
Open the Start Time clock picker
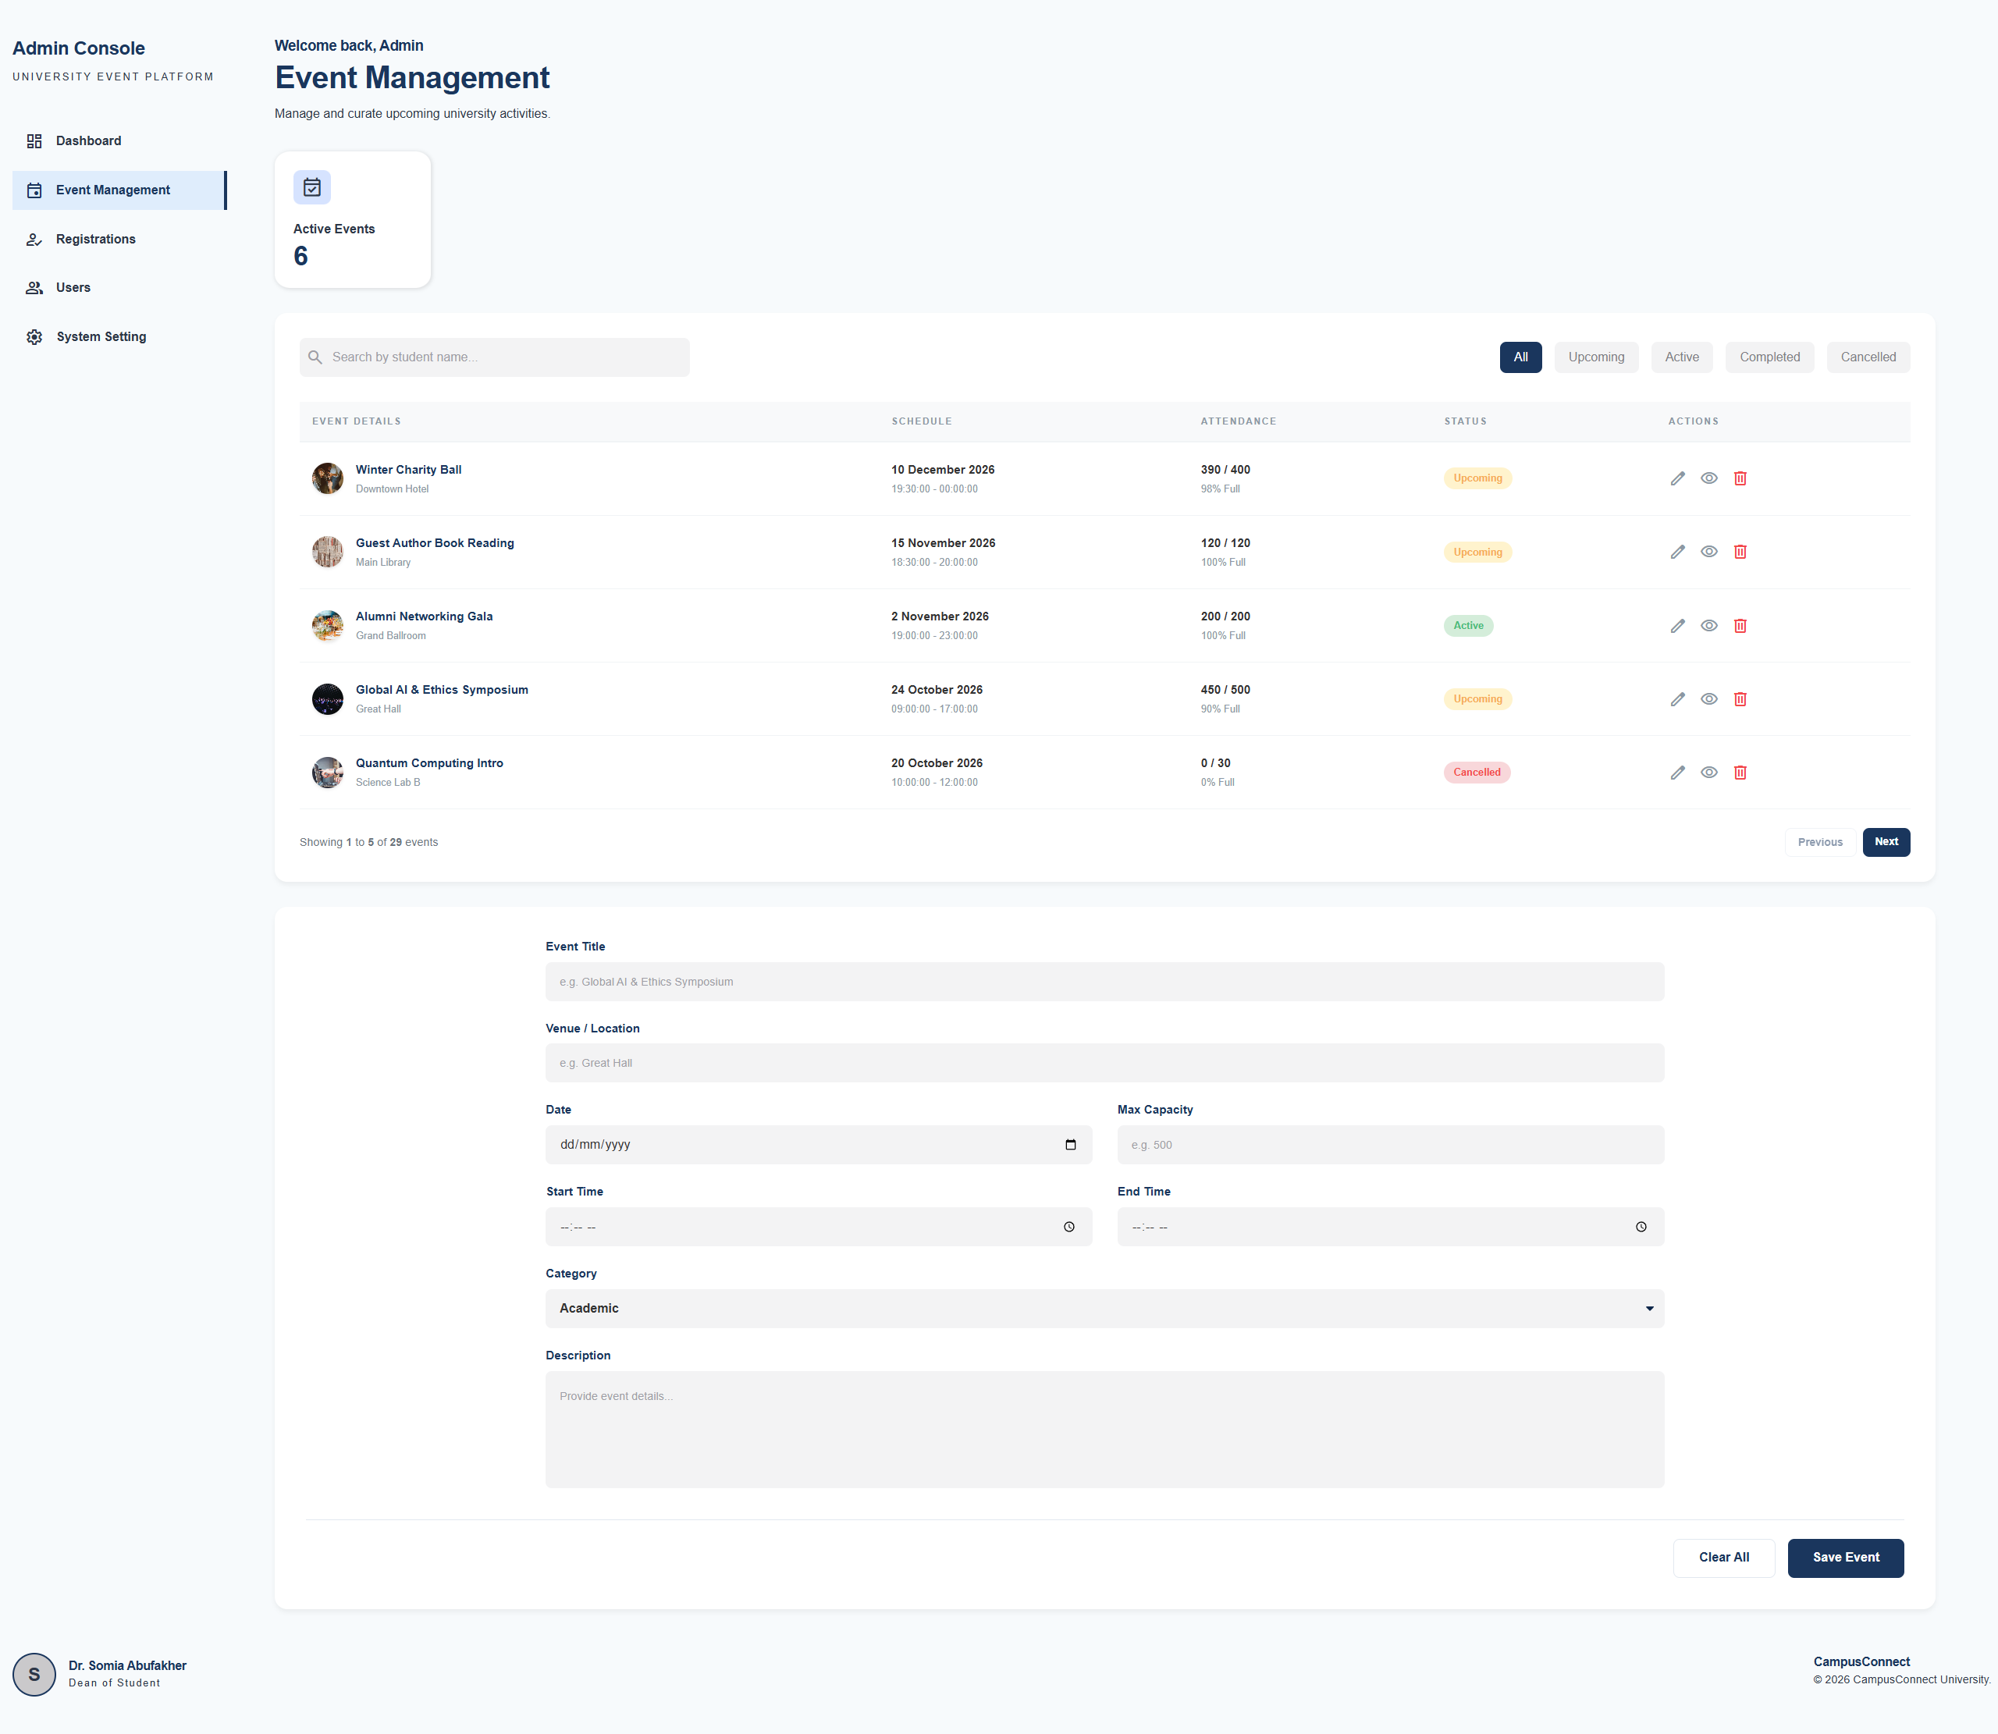[1069, 1227]
